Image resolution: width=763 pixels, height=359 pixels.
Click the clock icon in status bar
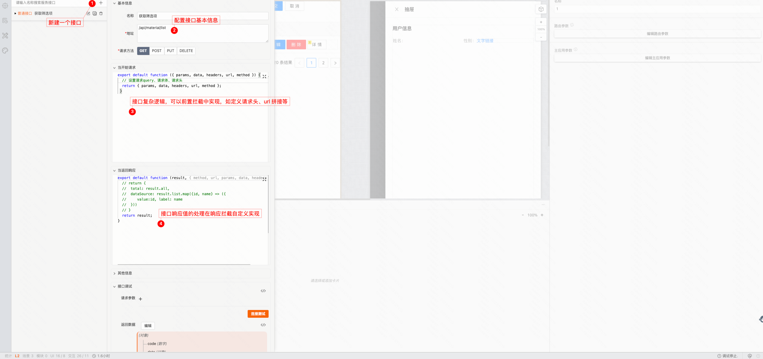[x=94, y=356]
